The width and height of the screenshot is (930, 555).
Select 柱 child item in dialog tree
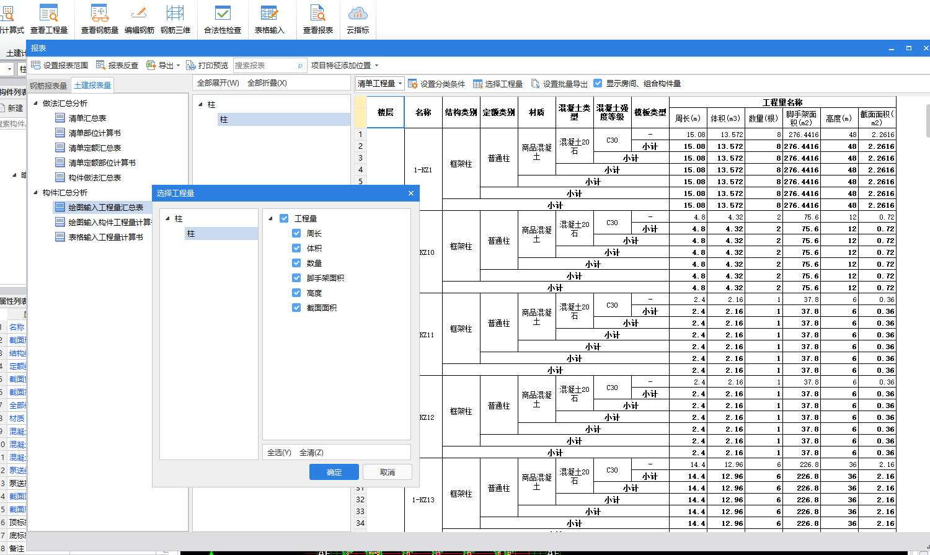tap(221, 234)
